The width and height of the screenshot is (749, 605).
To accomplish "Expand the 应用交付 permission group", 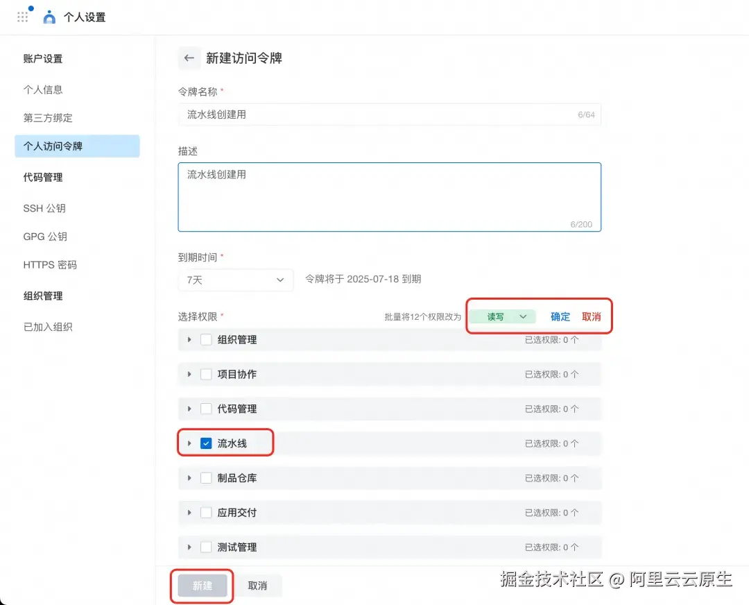I will [x=189, y=513].
